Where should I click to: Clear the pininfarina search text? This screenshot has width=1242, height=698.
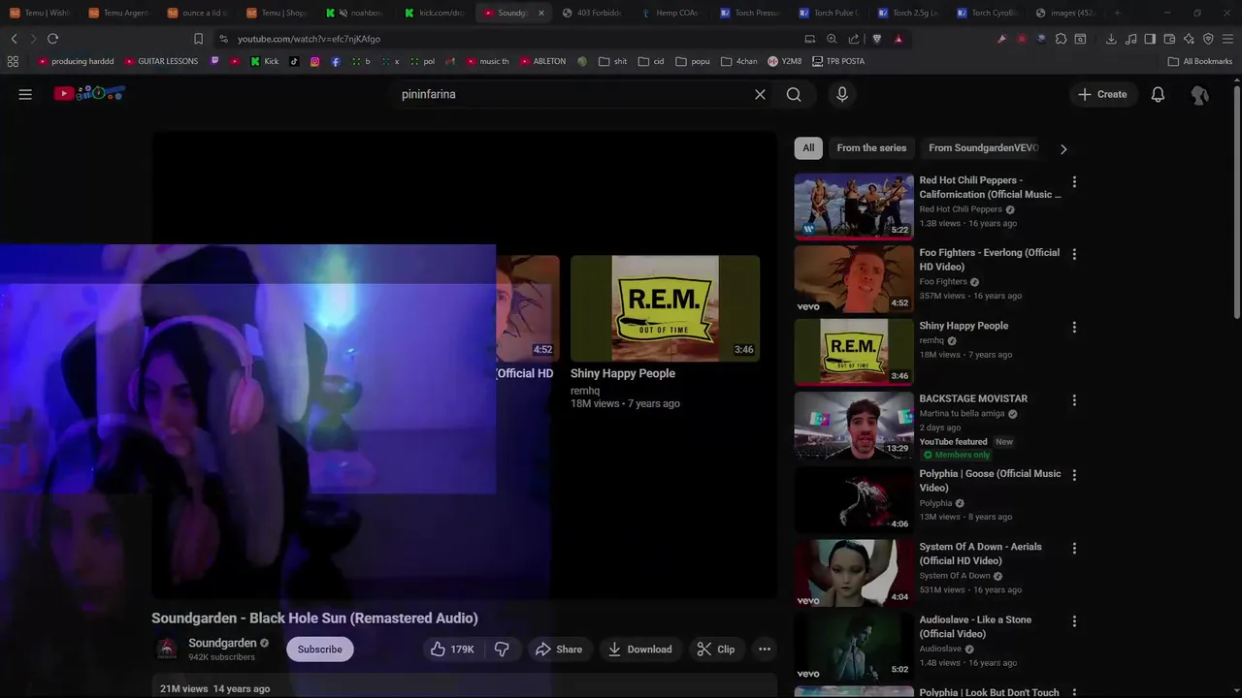(760, 94)
